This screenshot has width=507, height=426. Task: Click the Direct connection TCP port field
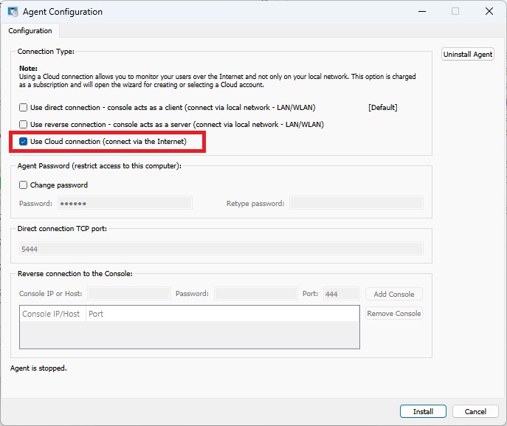[221, 250]
